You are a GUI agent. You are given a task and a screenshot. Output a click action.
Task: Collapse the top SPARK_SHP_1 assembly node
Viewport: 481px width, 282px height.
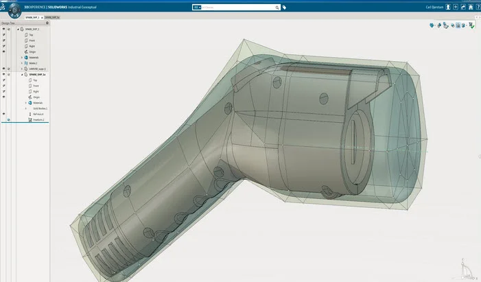pyautogui.click(x=17, y=30)
